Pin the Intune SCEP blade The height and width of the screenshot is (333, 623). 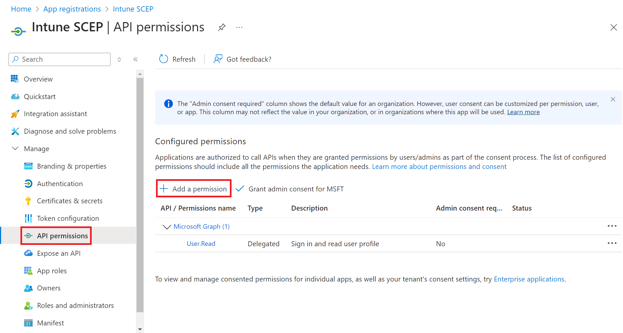pos(222,27)
